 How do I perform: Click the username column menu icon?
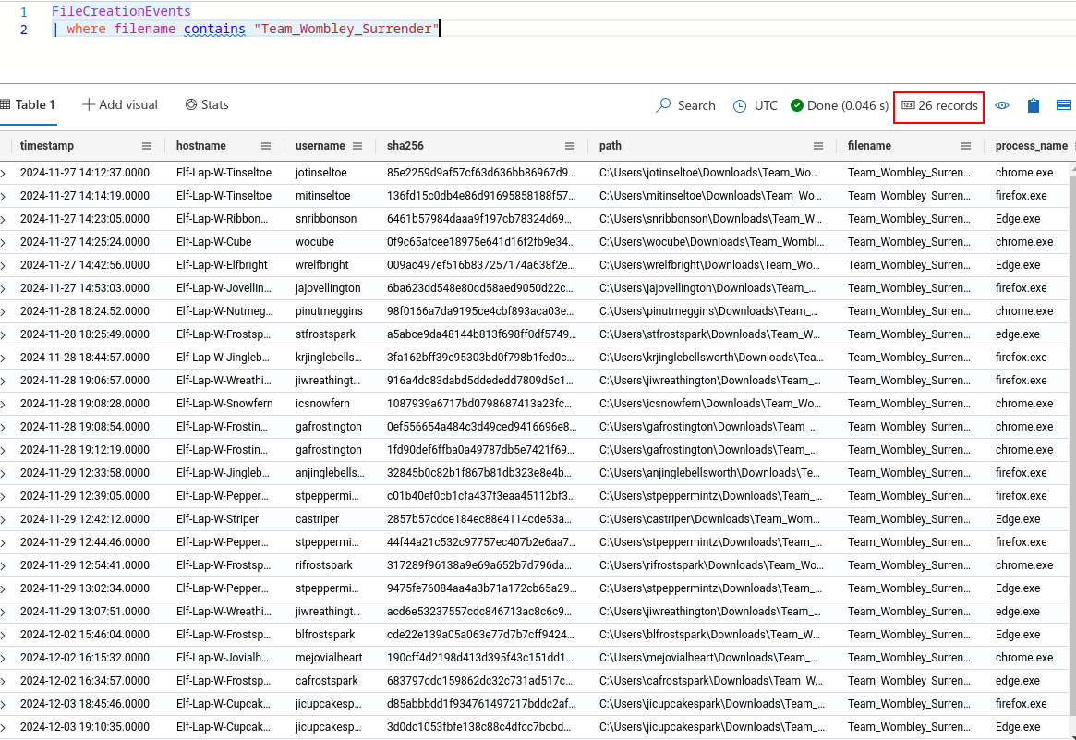click(x=359, y=146)
